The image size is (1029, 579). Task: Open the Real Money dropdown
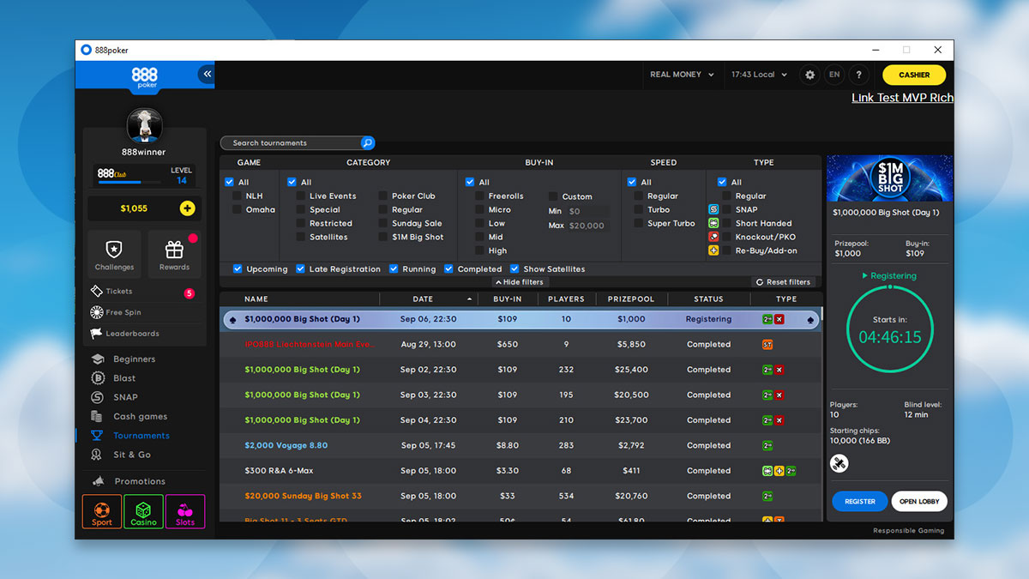point(682,75)
